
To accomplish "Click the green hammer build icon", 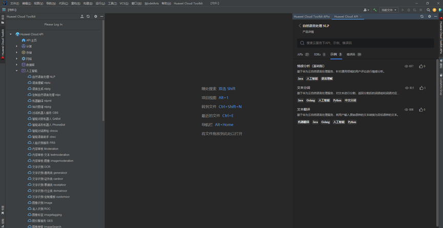I will pyautogui.click(x=375, y=10).
